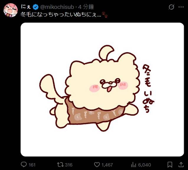The height and width of the screenshot is (170, 188).
Task: Click the 316 reposts count
Action: coord(68,165)
